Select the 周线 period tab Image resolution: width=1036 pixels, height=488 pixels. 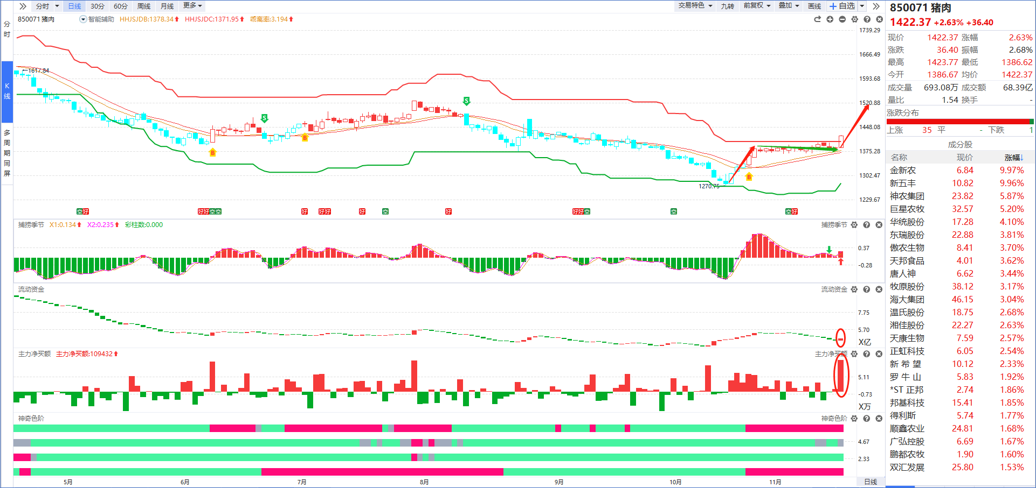(x=144, y=6)
